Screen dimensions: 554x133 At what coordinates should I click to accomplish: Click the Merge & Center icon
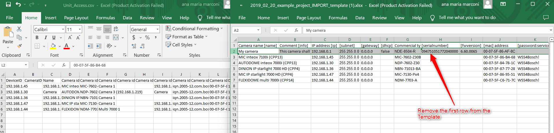[116, 37]
